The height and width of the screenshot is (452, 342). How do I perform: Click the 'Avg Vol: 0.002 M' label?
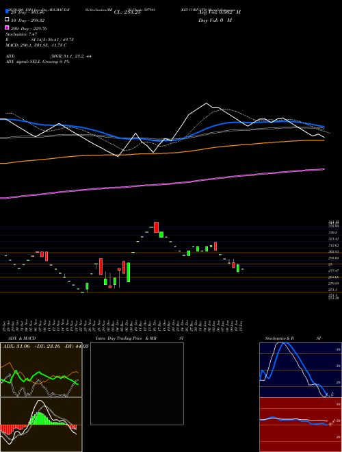click(x=220, y=12)
